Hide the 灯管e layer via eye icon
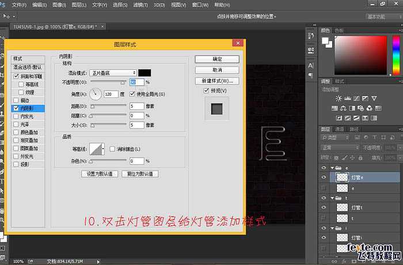 pyautogui.click(x=325, y=178)
